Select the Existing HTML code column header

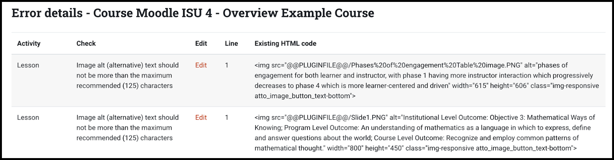286,44
